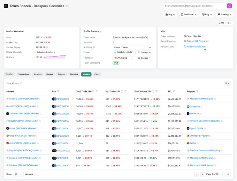Click the Current Supply info icon
Image resolution: width=237 pixels, height=181 pixels.
coord(47,47)
